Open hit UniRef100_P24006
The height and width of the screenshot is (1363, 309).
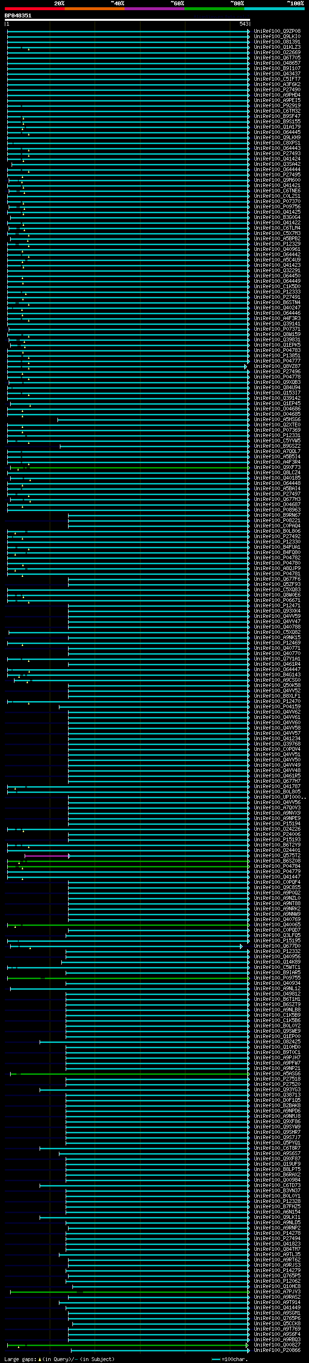click(x=277, y=835)
